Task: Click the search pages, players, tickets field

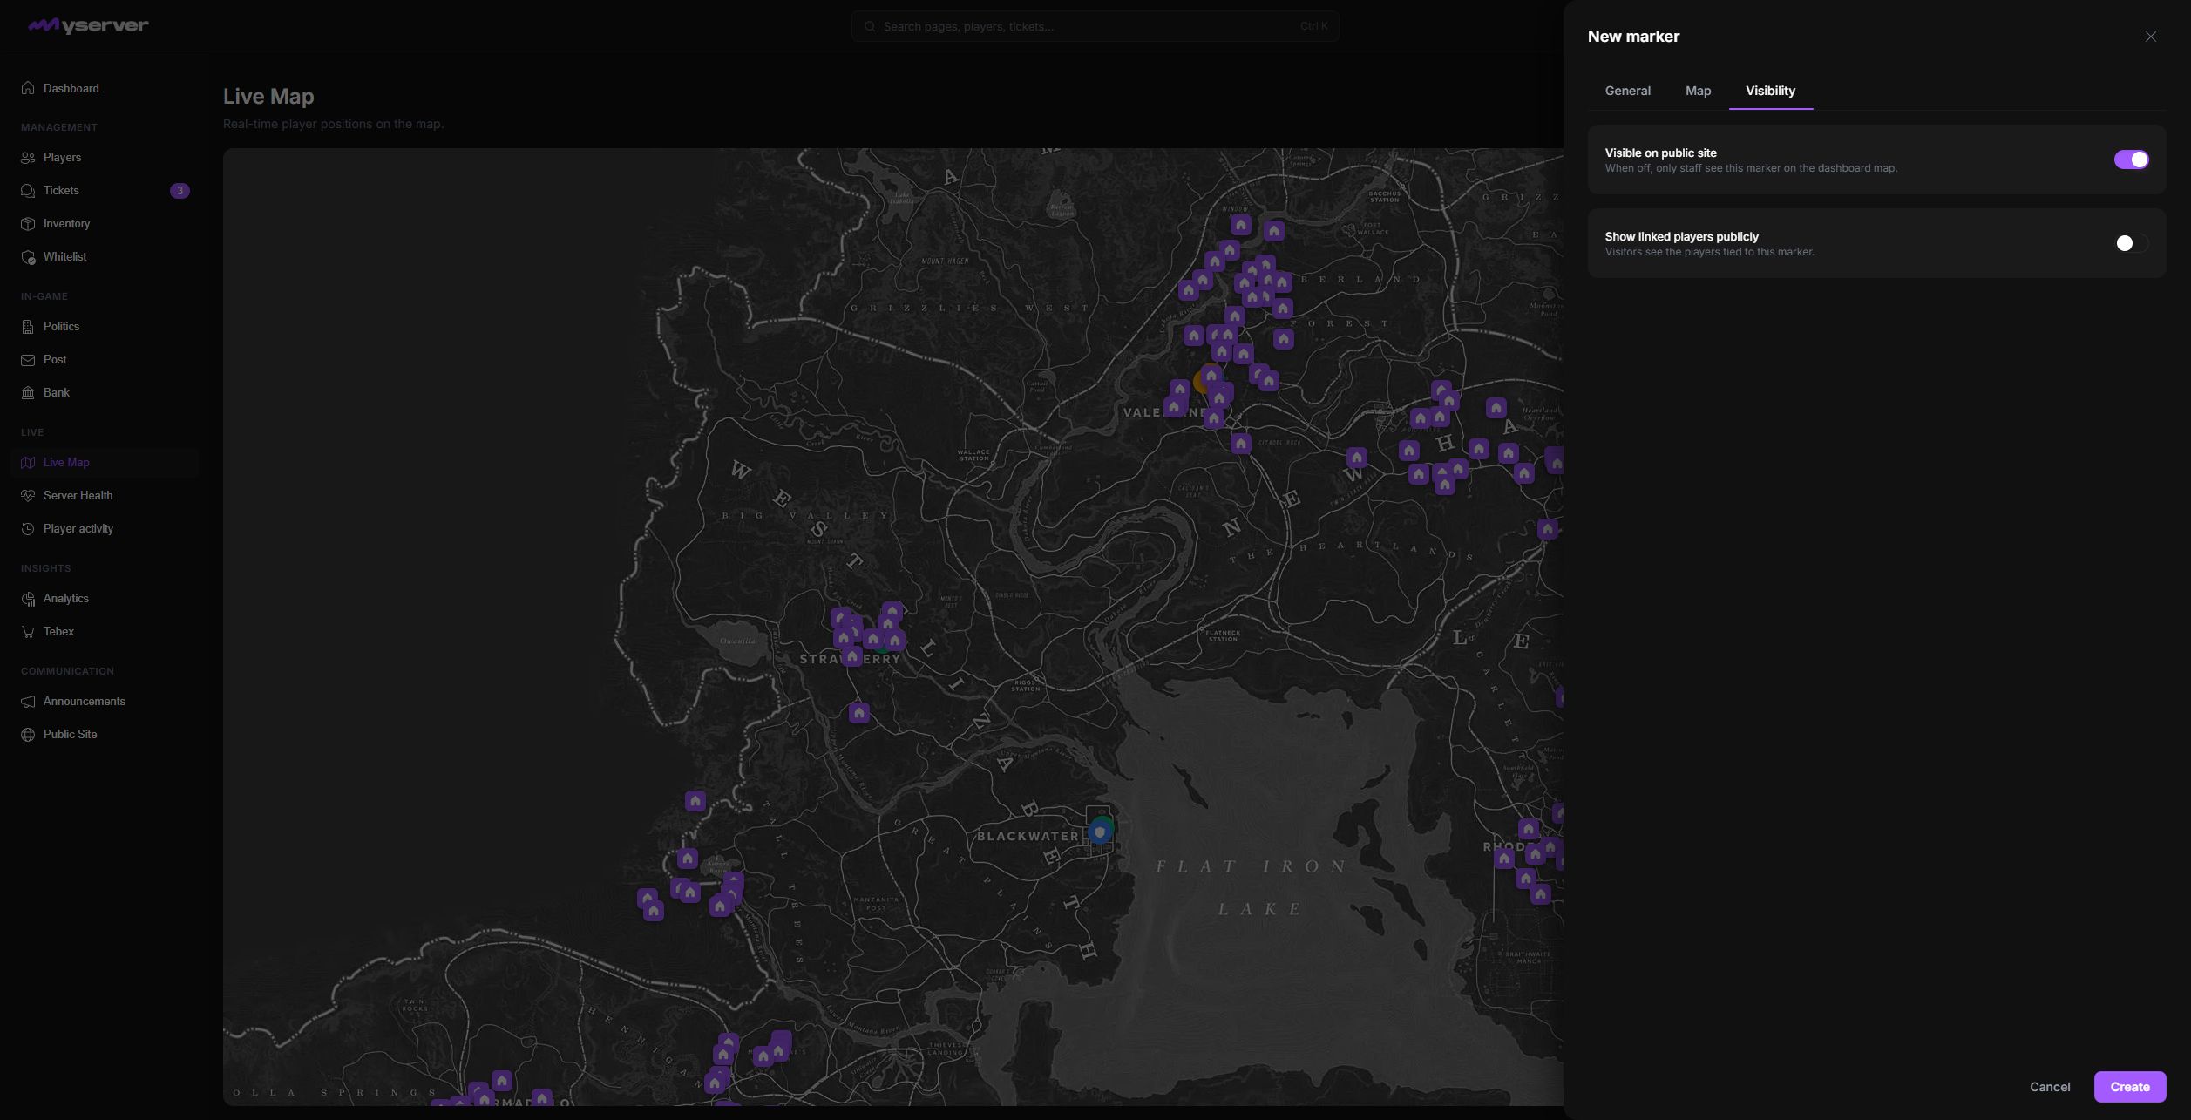Action: click(1095, 26)
